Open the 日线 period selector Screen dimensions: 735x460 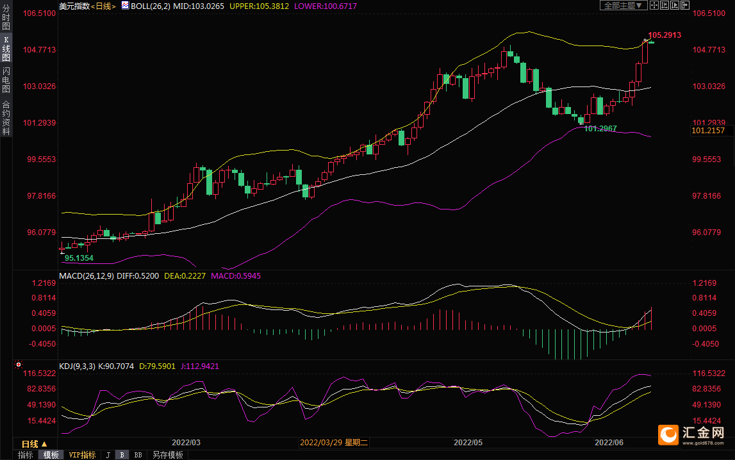click(35, 443)
